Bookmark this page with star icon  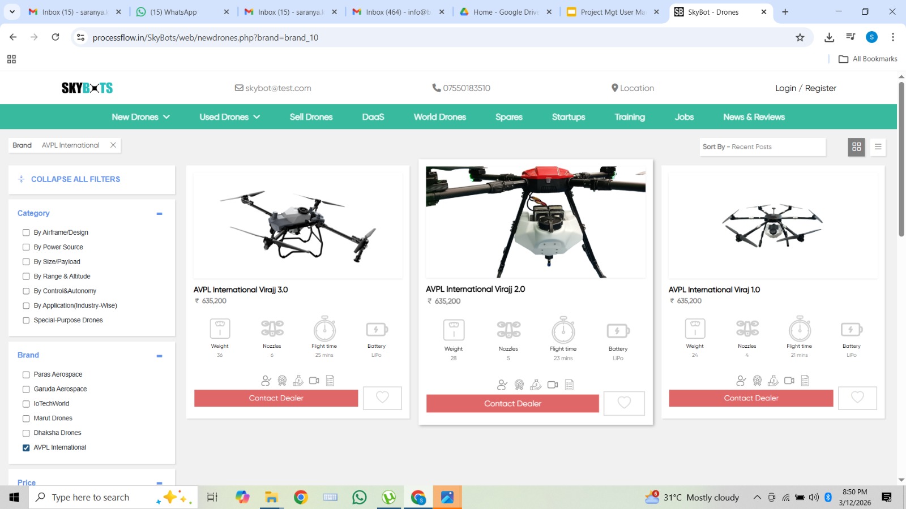point(800,37)
